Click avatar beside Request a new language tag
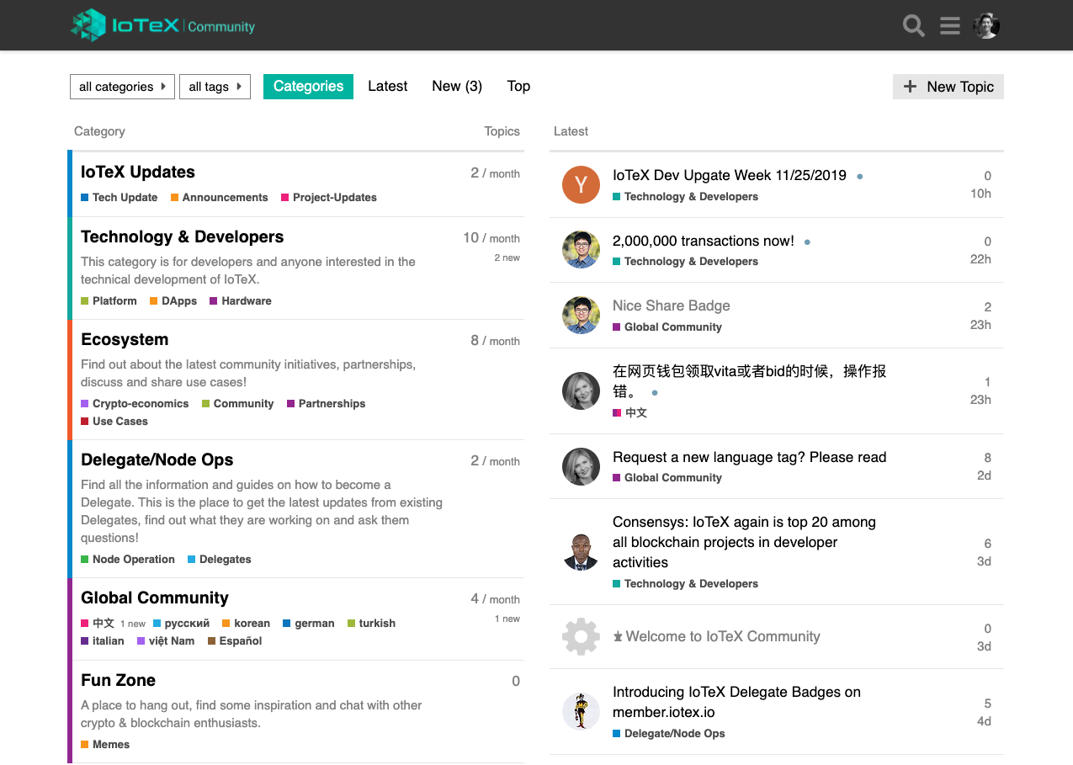The height and width of the screenshot is (765, 1073). click(x=581, y=466)
